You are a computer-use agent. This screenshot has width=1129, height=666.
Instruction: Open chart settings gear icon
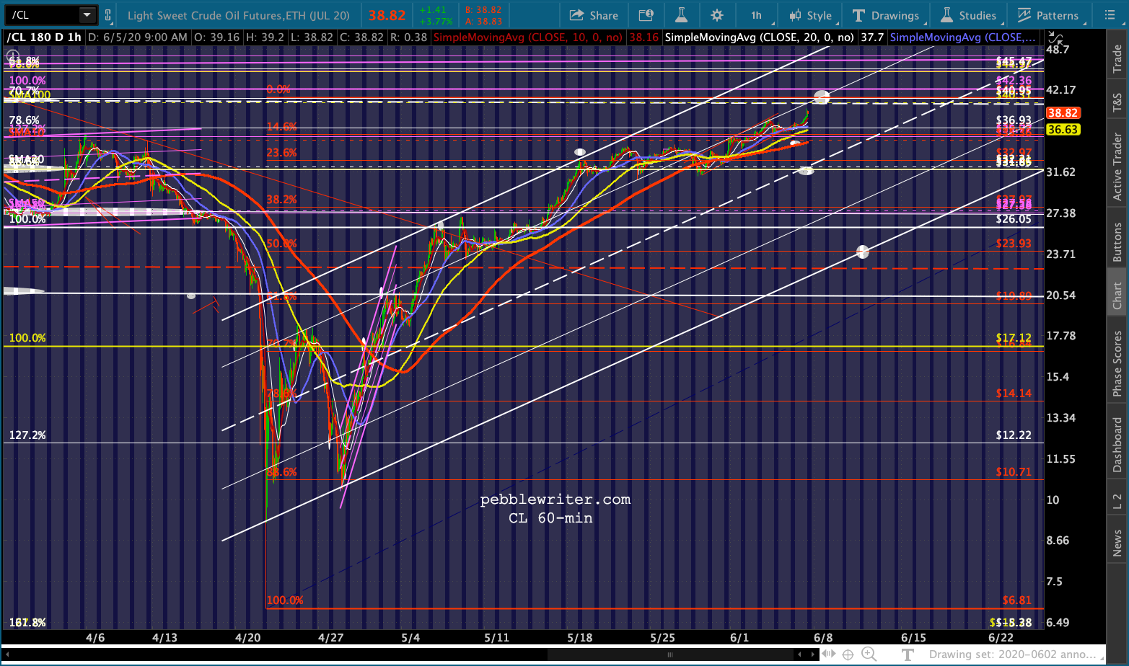pyautogui.click(x=716, y=15)
